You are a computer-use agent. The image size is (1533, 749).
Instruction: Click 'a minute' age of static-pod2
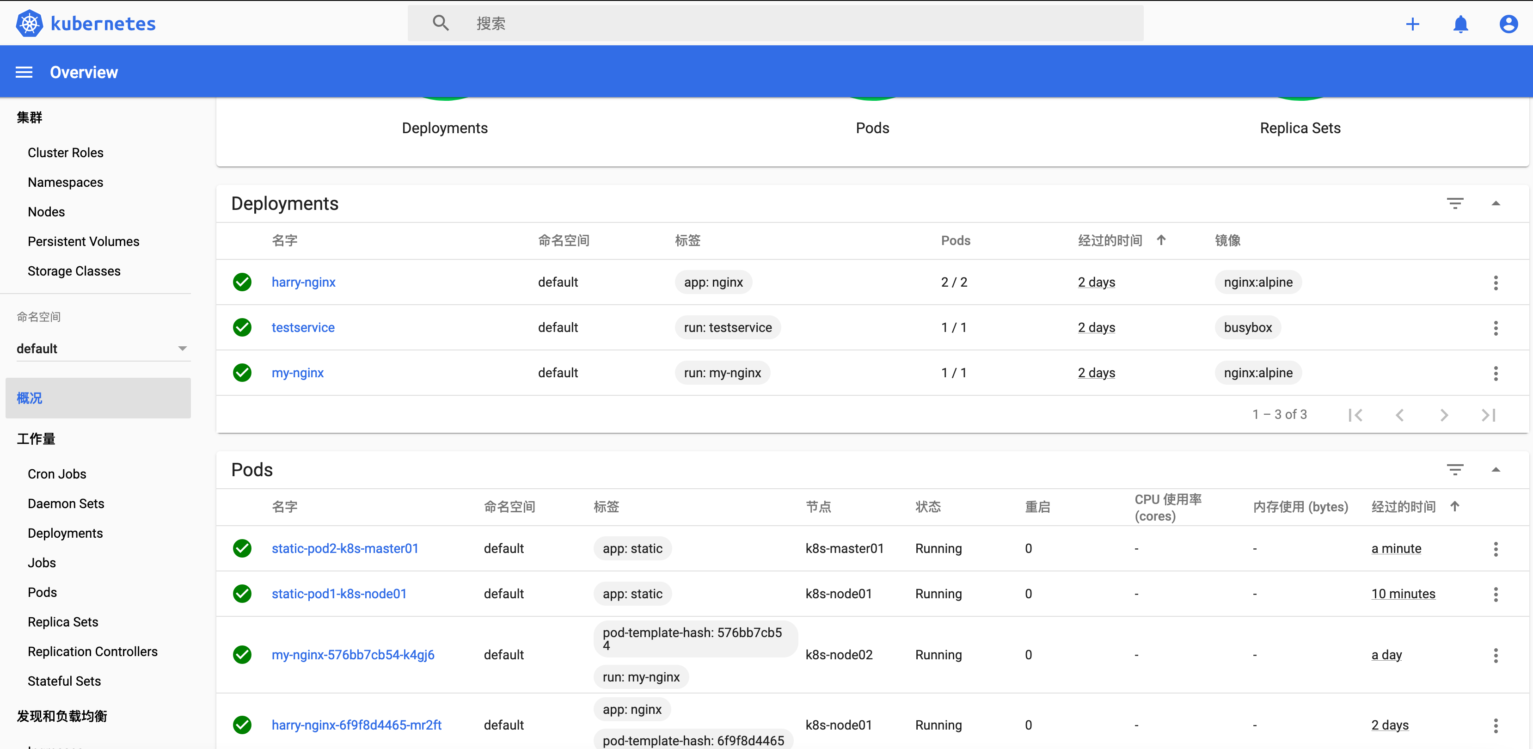tap(1396, 548)
